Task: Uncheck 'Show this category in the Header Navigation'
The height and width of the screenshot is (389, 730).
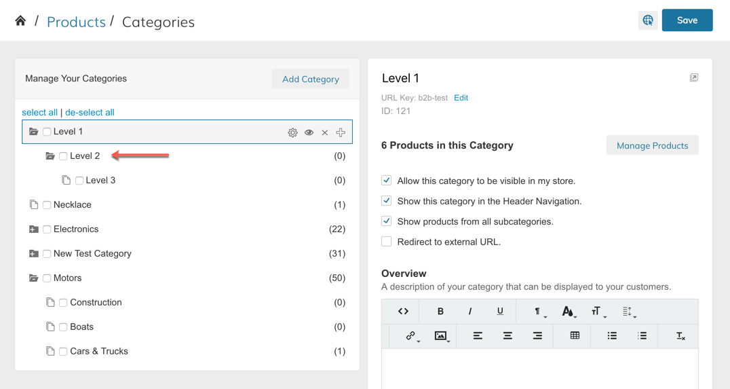Action: [x=387, y=201]
